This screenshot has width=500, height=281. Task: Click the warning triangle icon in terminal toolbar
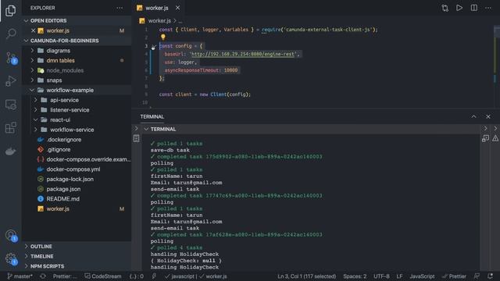click(495, 138)
